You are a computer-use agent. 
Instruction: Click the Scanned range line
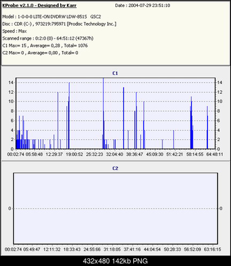[x=48, y=38]
